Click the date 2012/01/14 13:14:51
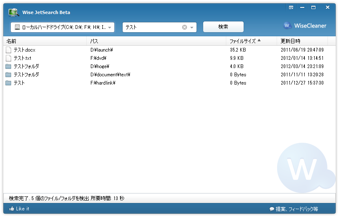The height and width of the screenshot is (217, 339). point(302,58)
